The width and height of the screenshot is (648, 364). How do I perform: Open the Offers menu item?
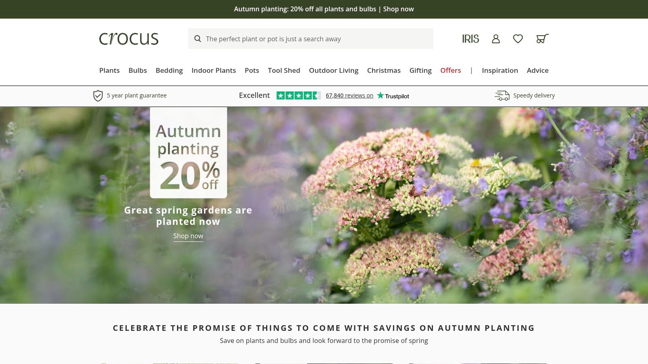click(x=451, y=70)
